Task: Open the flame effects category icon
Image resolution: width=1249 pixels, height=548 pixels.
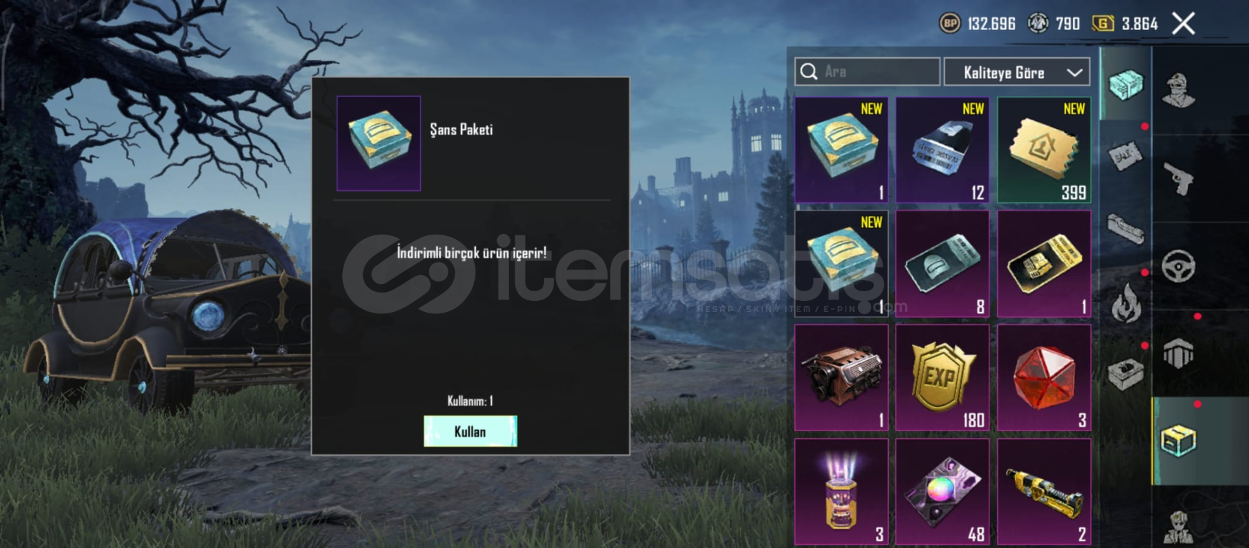Action: pyautogui.click(x=1125, y=304)
